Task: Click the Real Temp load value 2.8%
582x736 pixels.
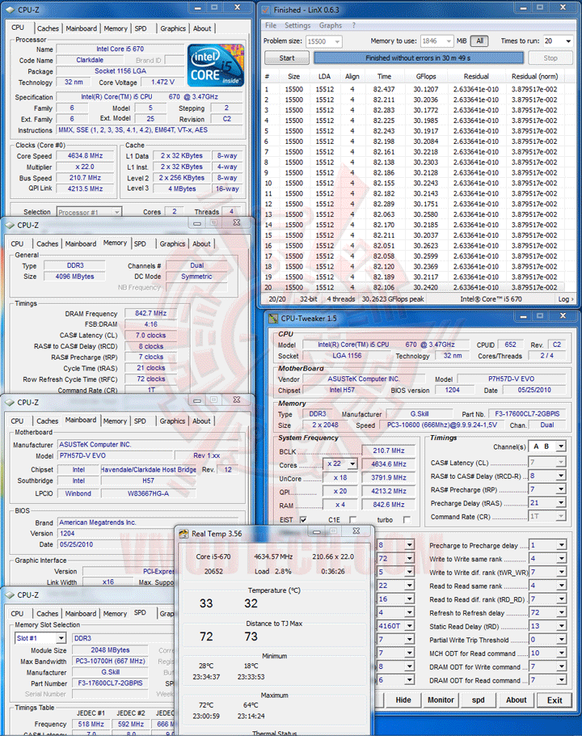Action: (283, 571)
